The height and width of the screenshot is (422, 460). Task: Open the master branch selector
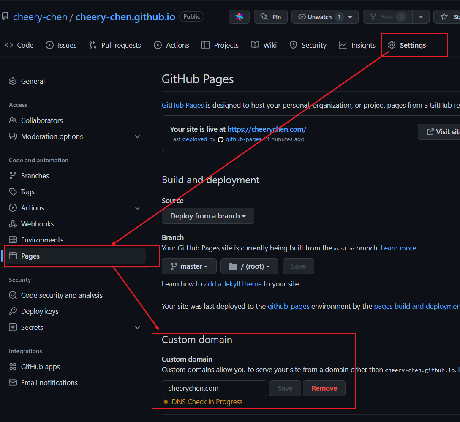coord(189,266)
